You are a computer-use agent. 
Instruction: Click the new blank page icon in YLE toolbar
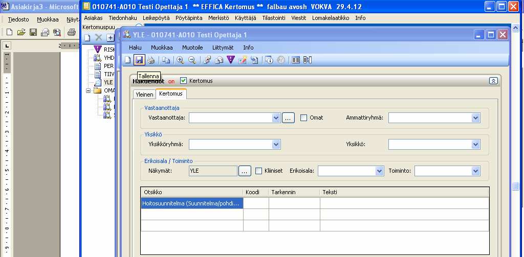(127, 60)
